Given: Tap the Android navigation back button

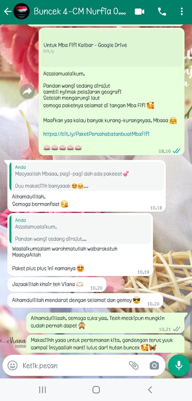Looking at the screenshot, I should coord(150,389).
